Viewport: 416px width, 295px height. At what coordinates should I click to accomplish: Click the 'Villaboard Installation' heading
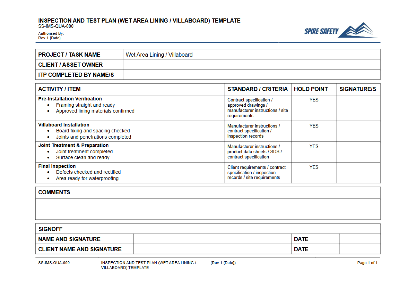[64, 125]
